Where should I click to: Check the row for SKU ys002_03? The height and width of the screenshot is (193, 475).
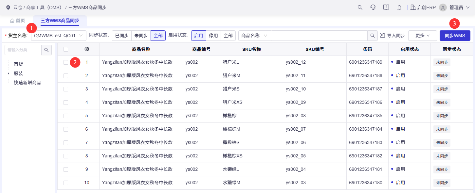66,183
